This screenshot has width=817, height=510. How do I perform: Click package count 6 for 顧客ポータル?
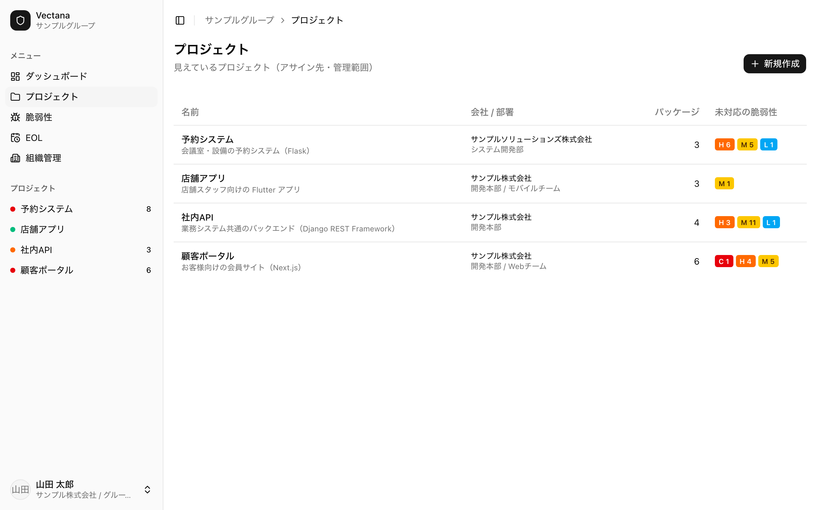point(696,261)
